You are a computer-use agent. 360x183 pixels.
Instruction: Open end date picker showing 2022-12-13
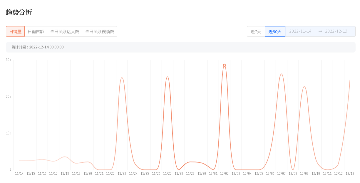pyautogui.click(x=336, y=31)
